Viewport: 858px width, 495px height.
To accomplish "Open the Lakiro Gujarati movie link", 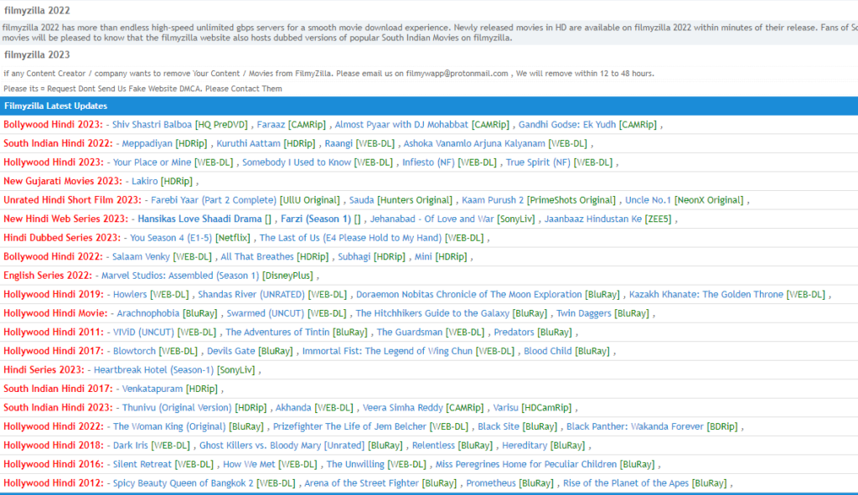I will tap(144, 181).
